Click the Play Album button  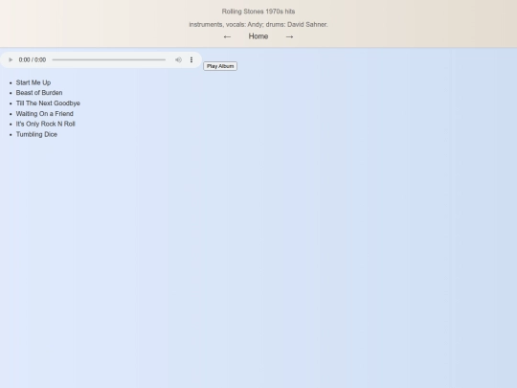(220, 66)
